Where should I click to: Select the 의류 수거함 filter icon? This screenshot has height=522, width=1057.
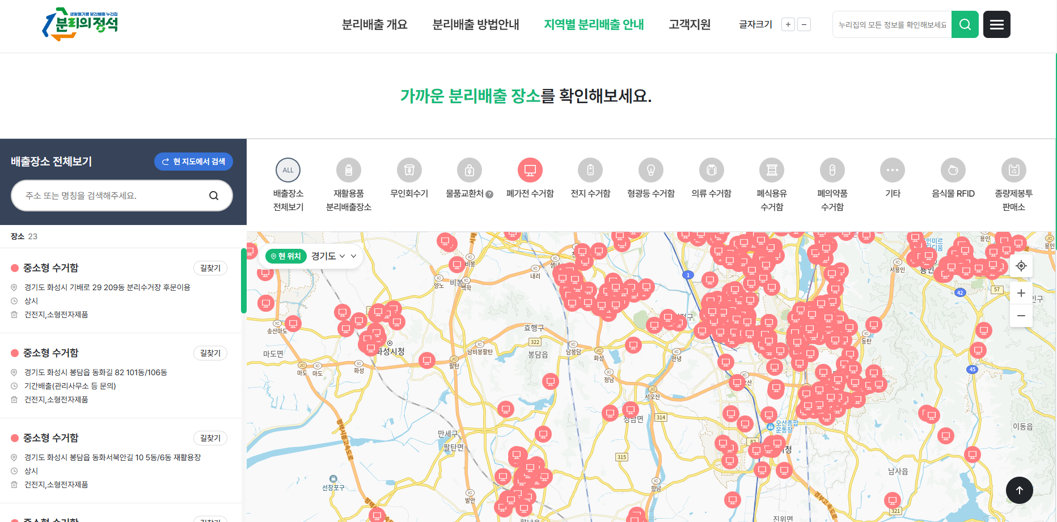tap(712, 170)
